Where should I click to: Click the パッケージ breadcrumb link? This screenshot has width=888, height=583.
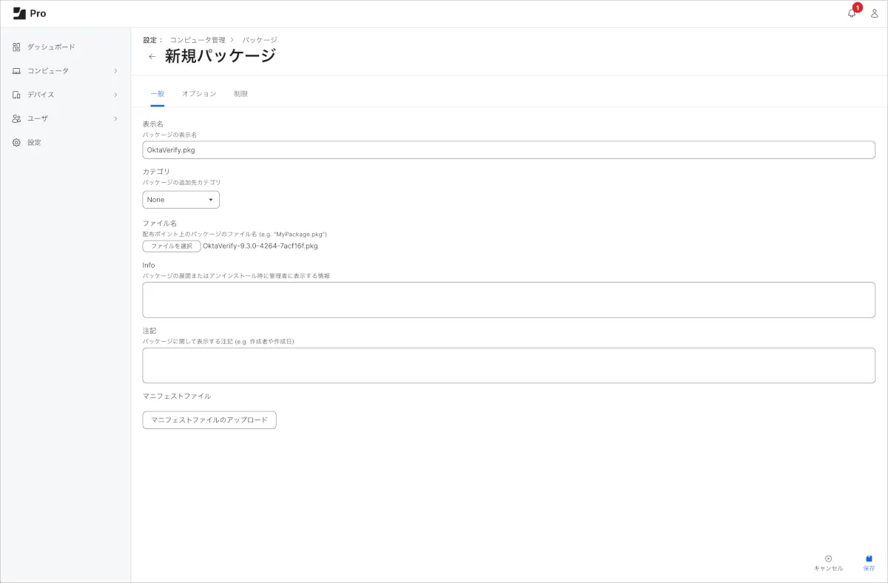coord(260,40)
